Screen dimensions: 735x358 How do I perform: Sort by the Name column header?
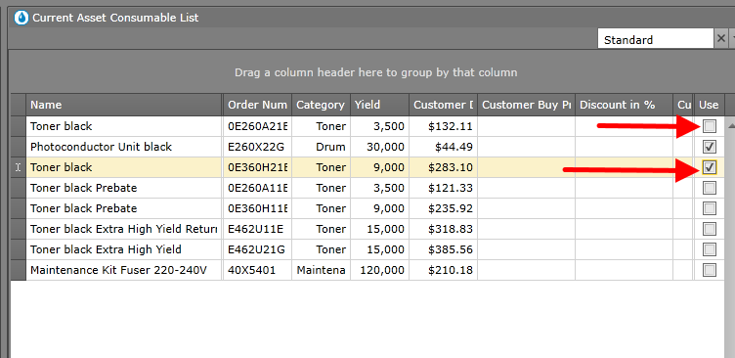[x=124, y=105]
